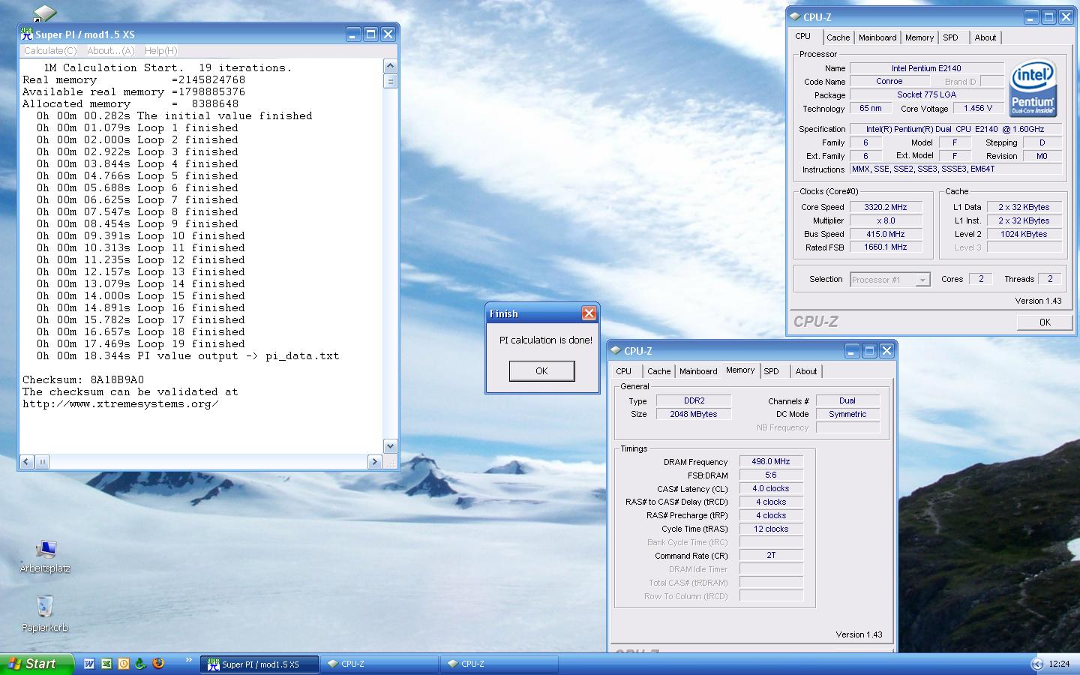The width and height of the screenshot is (1080, 675).
Task: Switch to the Mainboard tab in top CPU-Z
Action: pos(877,37)
